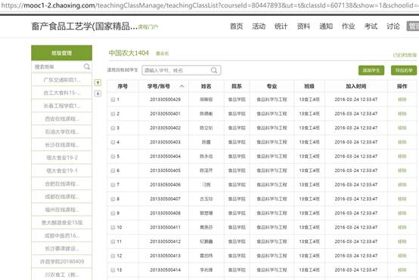
Task: Click the remove link for student 201330500404
Action: [x=402, y=156]
